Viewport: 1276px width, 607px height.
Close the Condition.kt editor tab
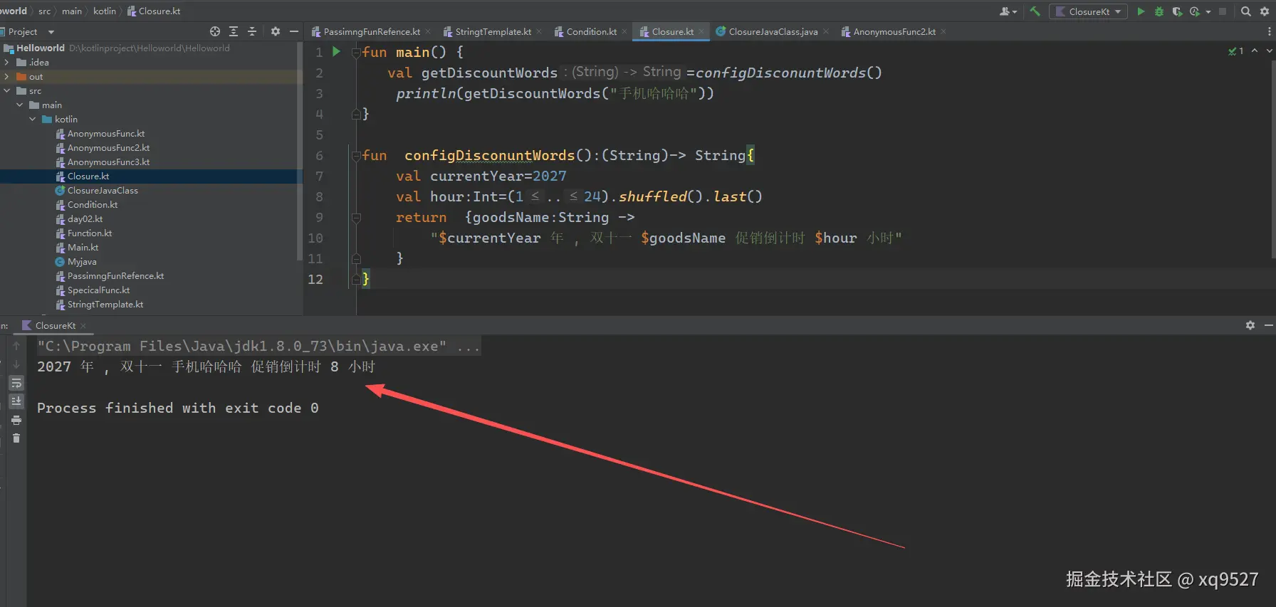coord(624,31)
